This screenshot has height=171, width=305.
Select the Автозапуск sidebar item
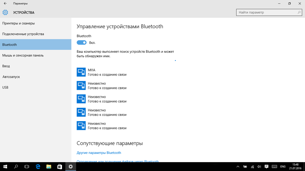point(11,77)
